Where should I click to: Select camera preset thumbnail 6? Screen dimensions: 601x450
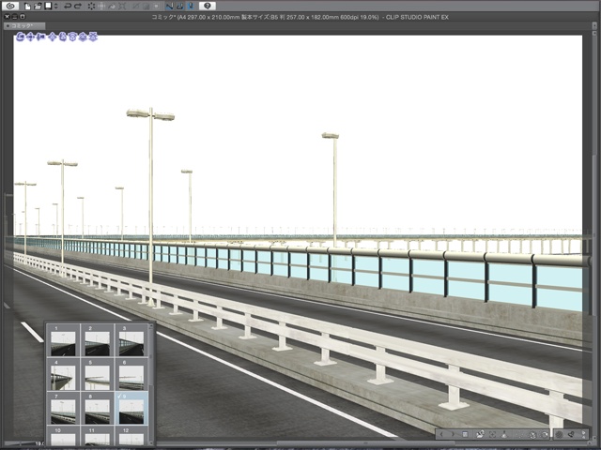click(131, 375)
